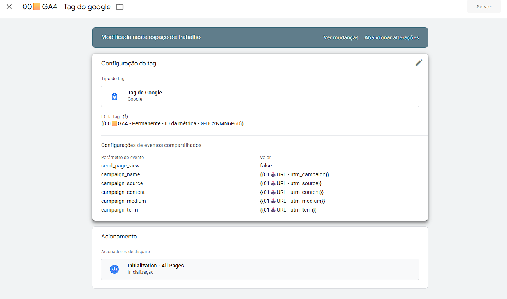The image size is (507, 299).
Task: Click the Initialization trigger power icon
Action: (x=114, y=269)
